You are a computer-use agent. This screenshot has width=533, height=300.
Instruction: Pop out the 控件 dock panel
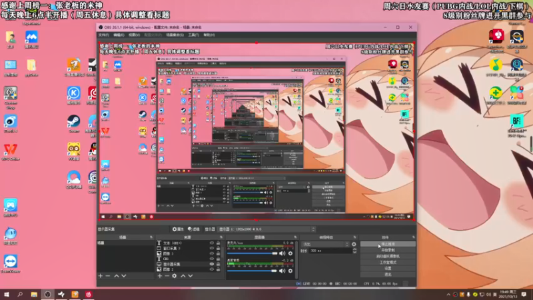point(413,237)
